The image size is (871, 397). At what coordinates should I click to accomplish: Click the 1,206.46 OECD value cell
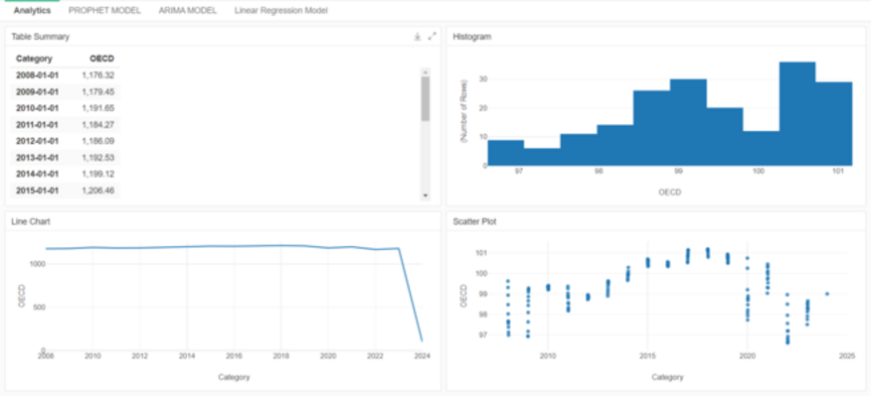coord(97,191)
